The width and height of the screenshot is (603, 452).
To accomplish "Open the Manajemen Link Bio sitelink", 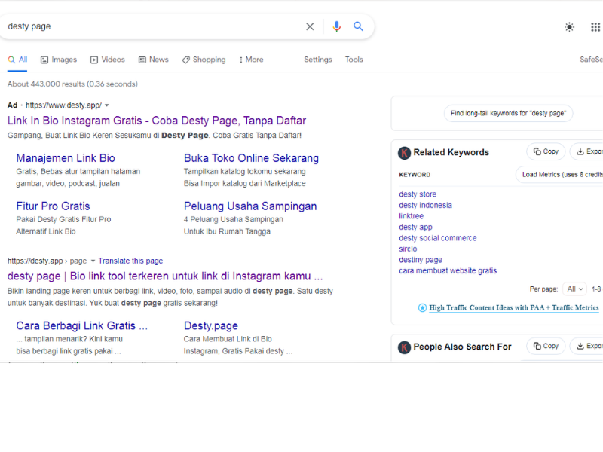I will [66, 158].
